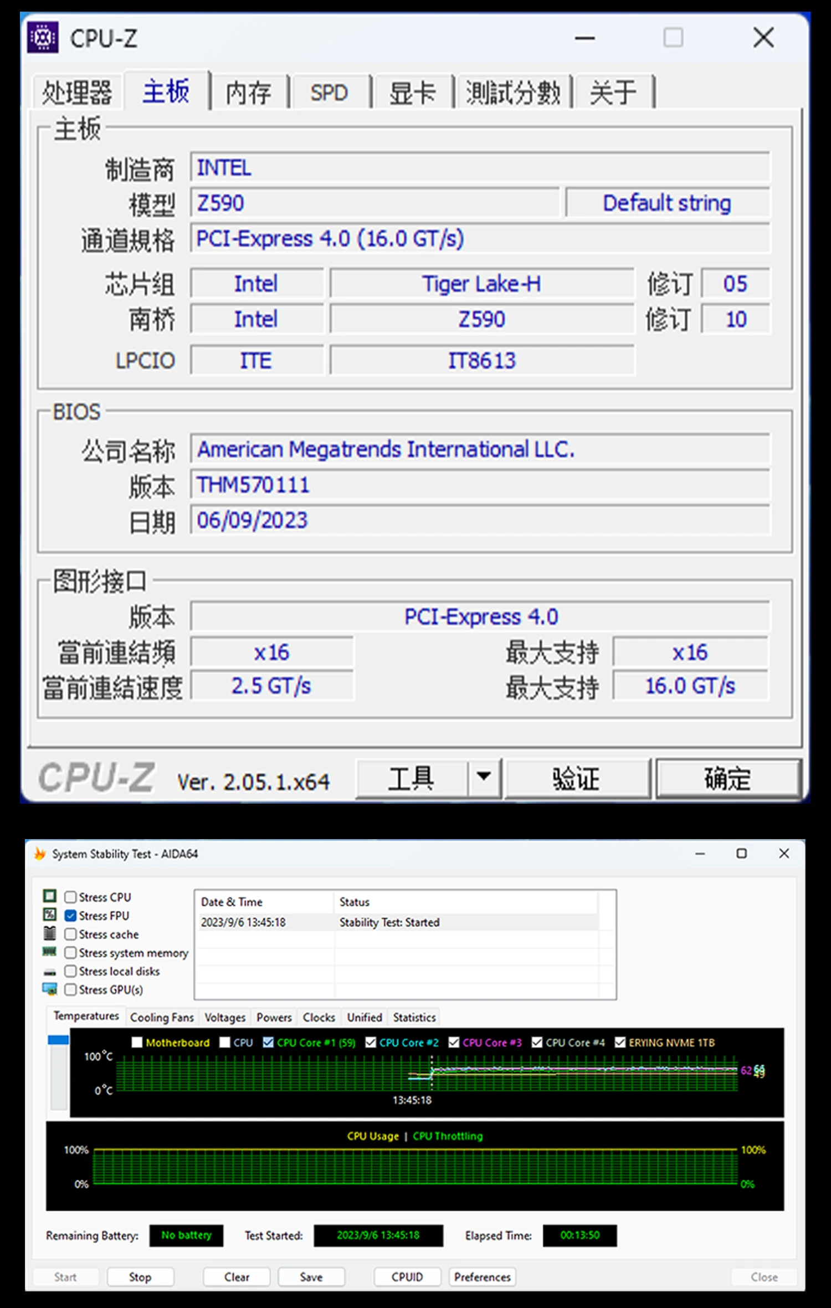Click the drive icon beside Stress local disks

click(50, 972)
